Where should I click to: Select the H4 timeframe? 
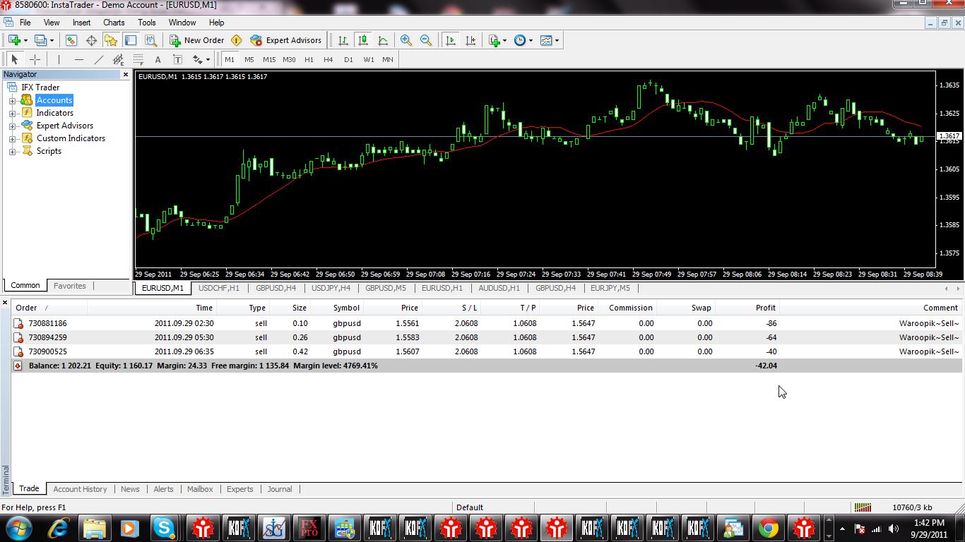tap(328, 59)
